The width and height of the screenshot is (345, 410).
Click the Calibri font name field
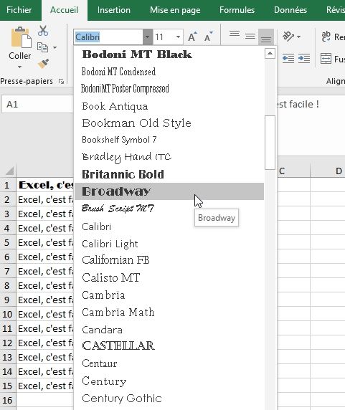pyautogui.click(x=108, y=37)
